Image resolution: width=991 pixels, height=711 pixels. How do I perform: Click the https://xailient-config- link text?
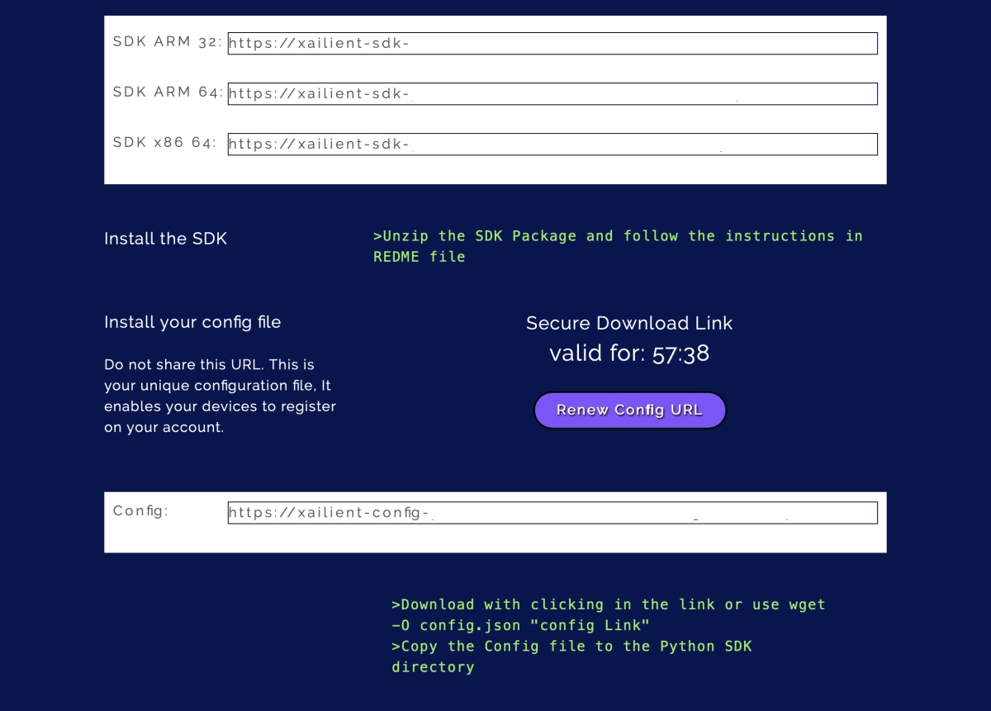point(329,513)
